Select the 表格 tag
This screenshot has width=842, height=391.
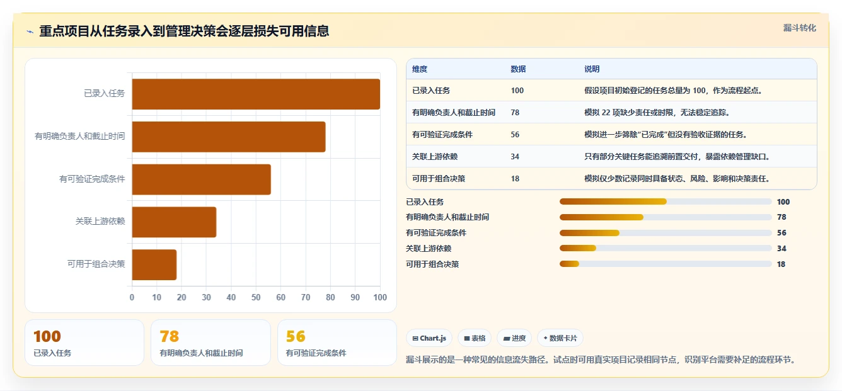[x=475, y=338]
